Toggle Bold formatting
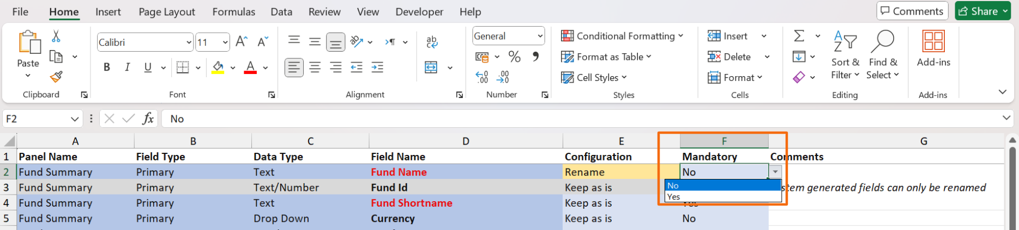 [x=107, y=67]
